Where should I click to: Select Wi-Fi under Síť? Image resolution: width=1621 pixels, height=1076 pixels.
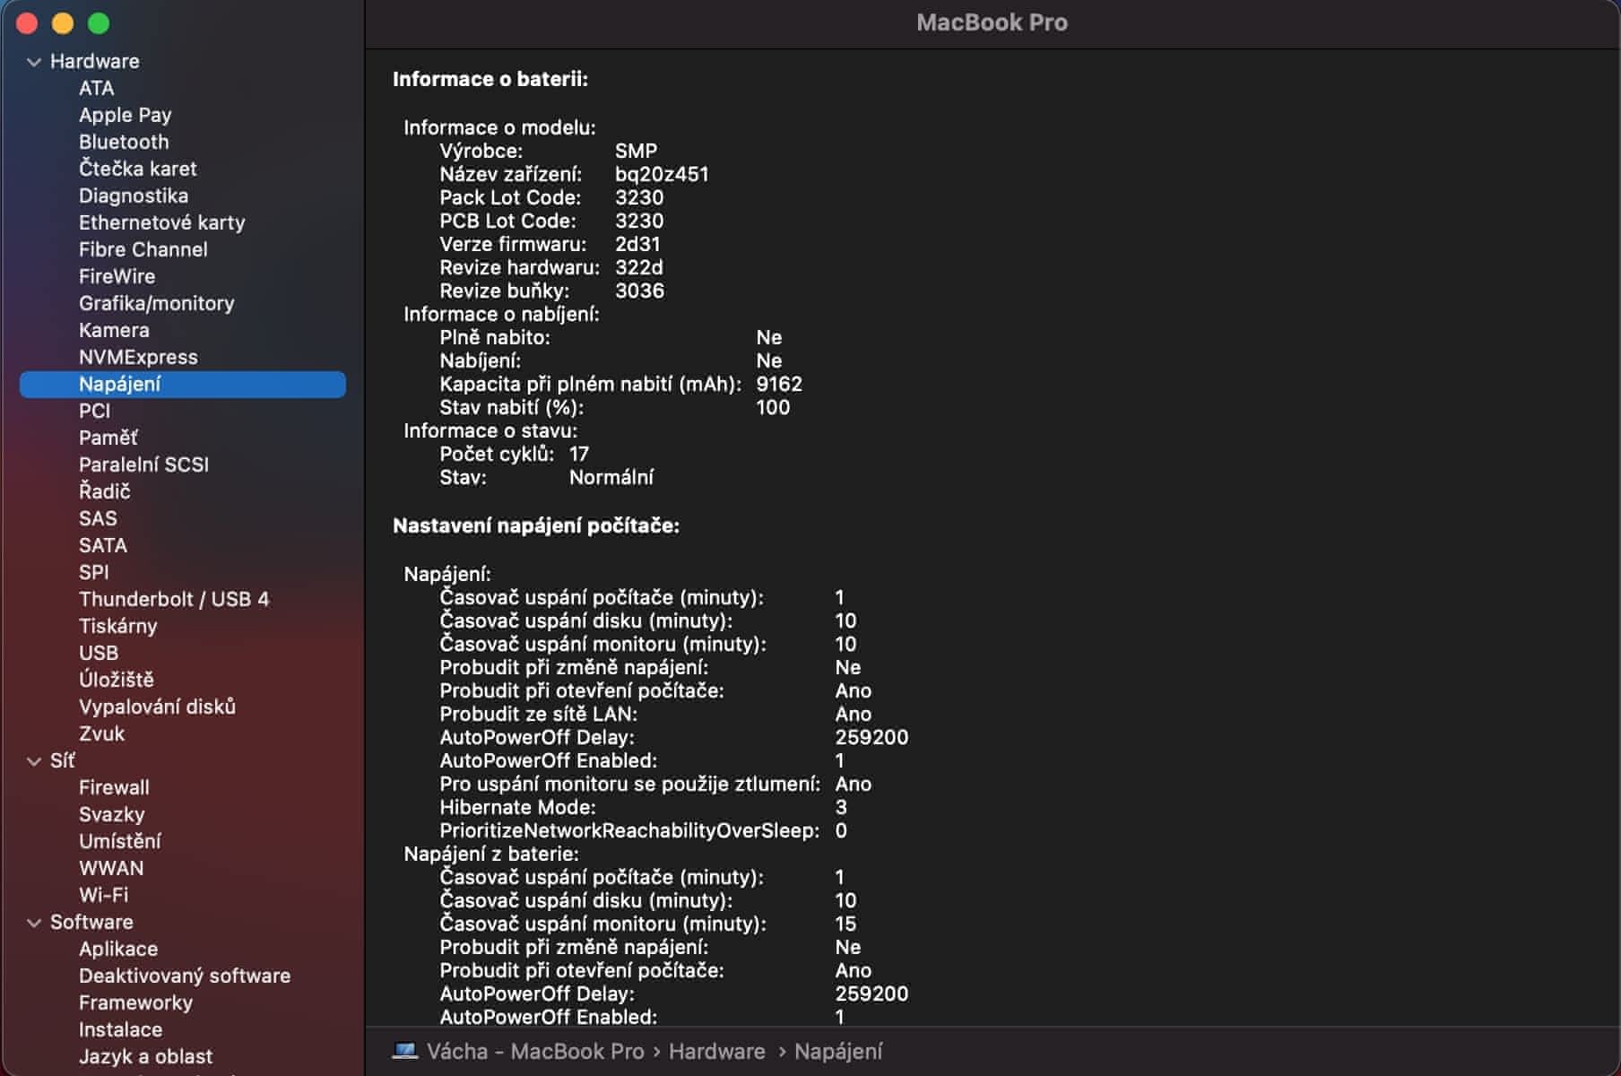pyautogui.click(x=103, y=895)
